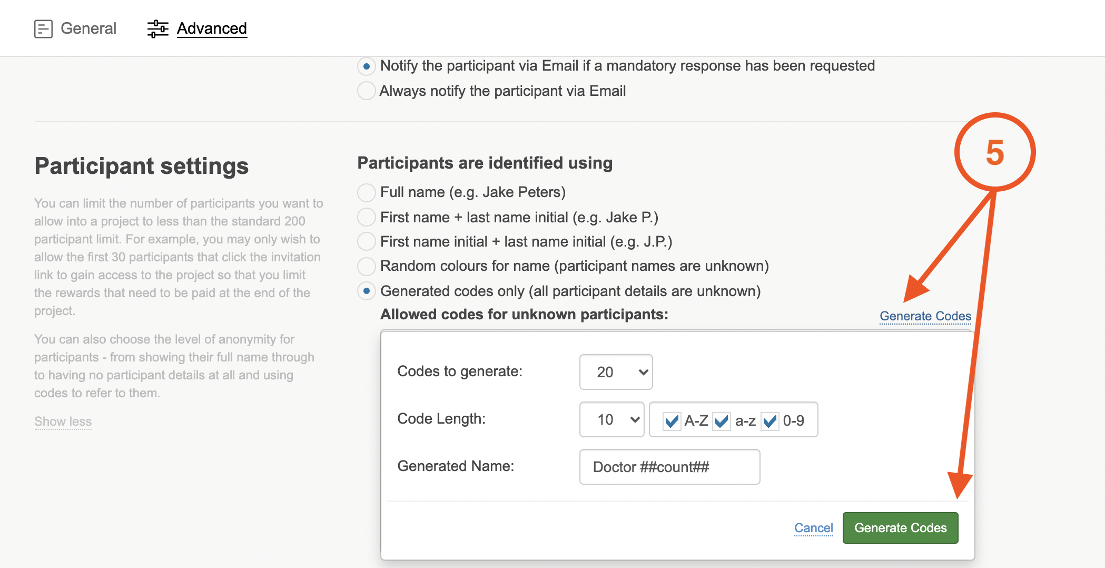
Task: Select 'Always notify the participant via Email'
Action: pos(367,91)
